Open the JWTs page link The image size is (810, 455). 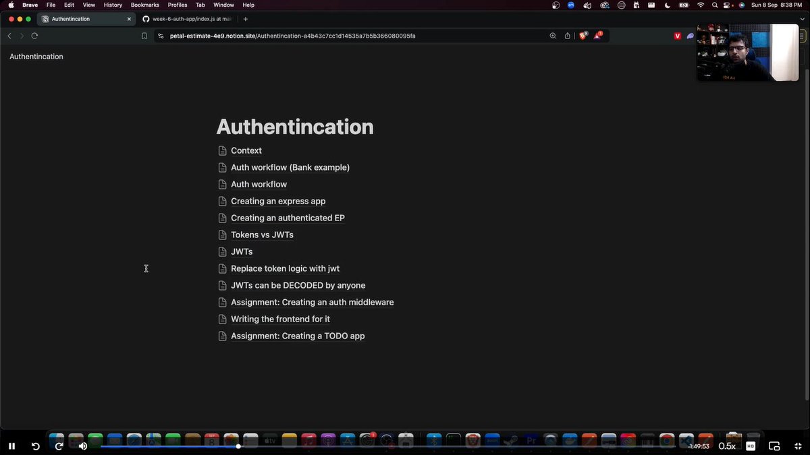pos(242,251)
